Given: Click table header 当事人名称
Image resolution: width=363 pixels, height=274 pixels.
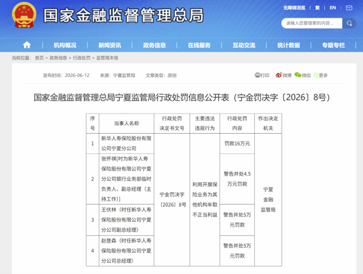Looking at the screenshot, I should coord(126,123).
